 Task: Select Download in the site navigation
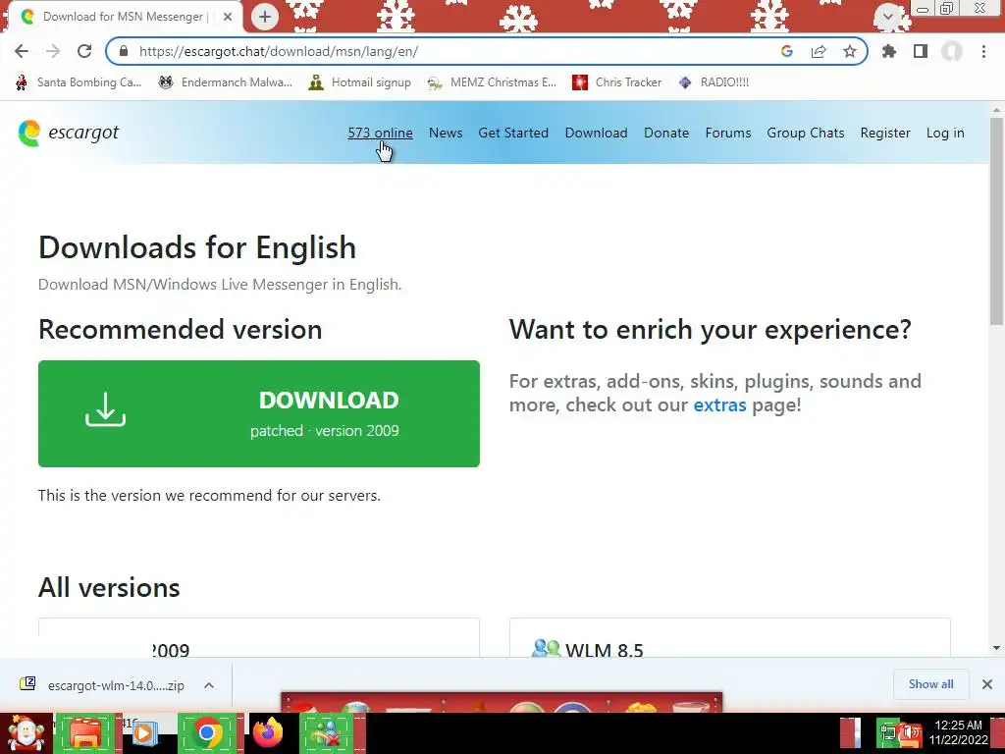pos(596,133)
